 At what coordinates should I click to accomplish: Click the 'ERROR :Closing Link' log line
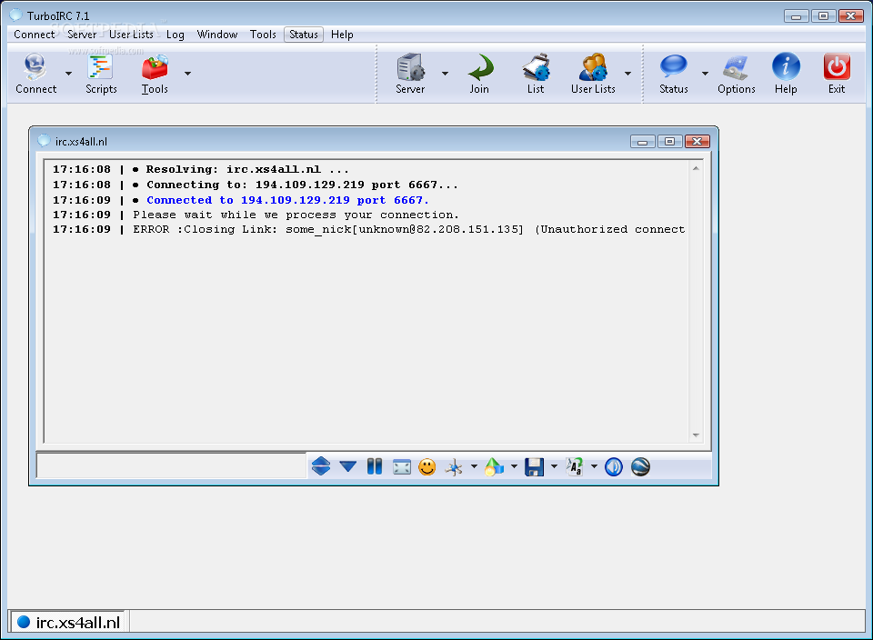click(408, 229)
